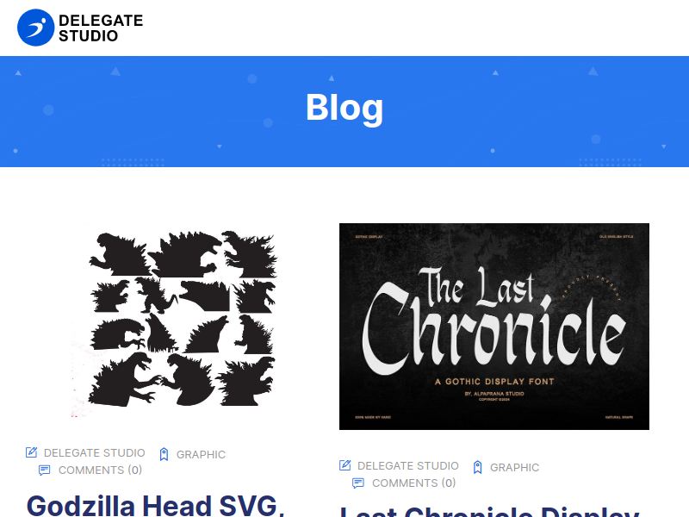Click the comment bubble icon under Last Chronicle post
Viewport: 689px width, 517px height.
pyautogui.click(x=358, y=483)
